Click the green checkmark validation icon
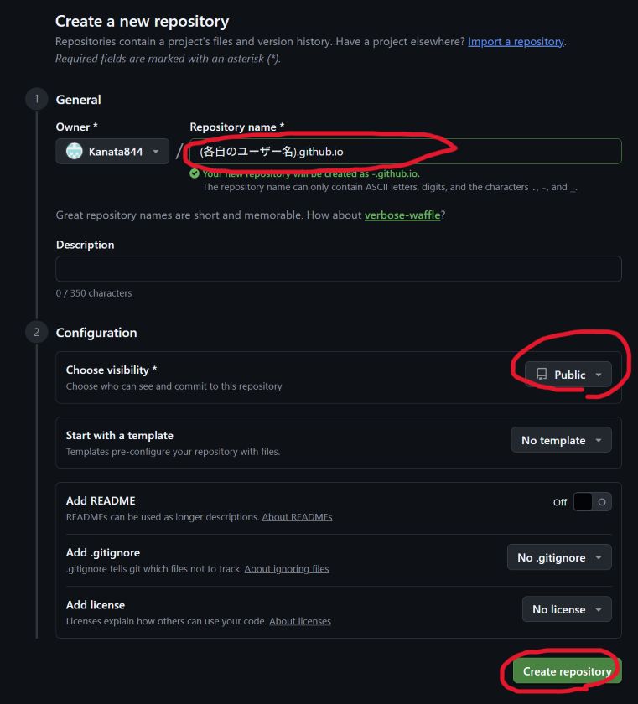The width and height of the screenshot is (638, 704). [x=195, y=173]
